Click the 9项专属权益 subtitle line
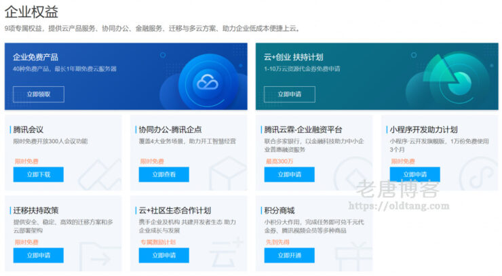The image size is (502, 276). pyautogui.click(x=153, y=28)
